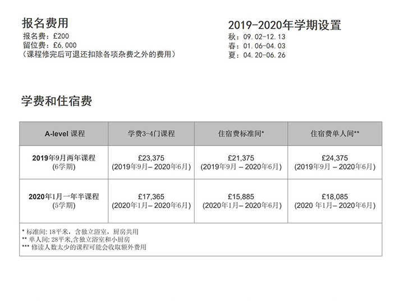
Task: Click the footnote about 修读人数太少的课程
Action: tap(84, 247)
